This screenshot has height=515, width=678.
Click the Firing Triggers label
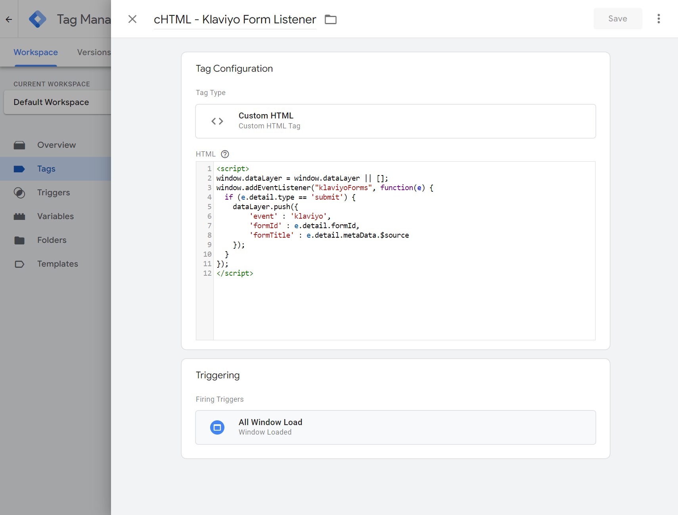pos(220,399)
